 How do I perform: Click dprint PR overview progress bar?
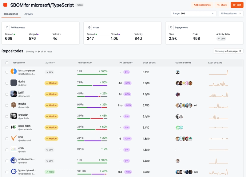[x=92, y=85]
